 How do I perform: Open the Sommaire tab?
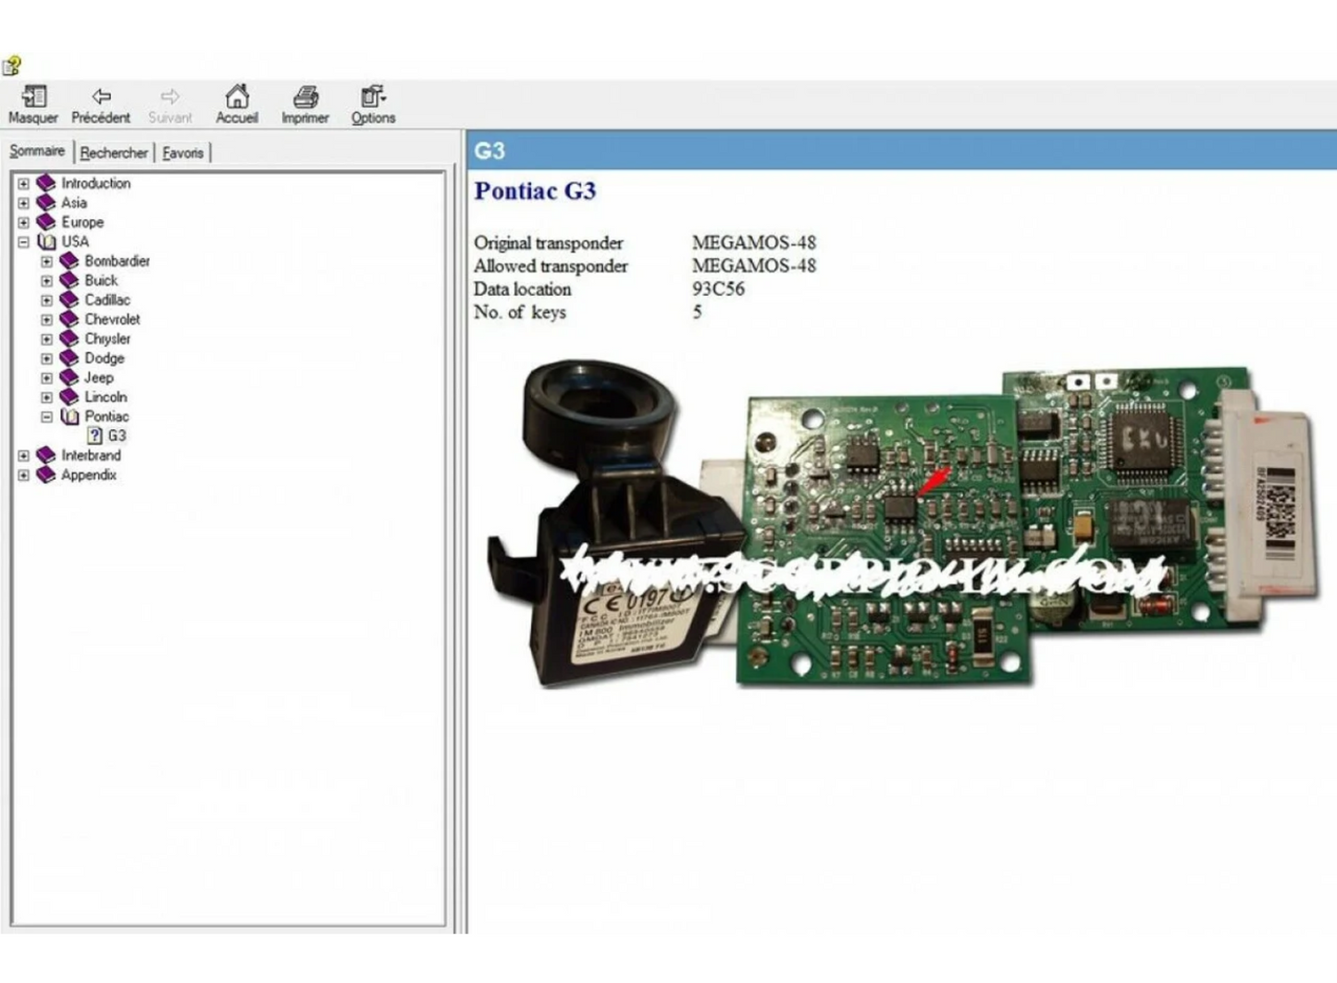click(x=37, y=151)
